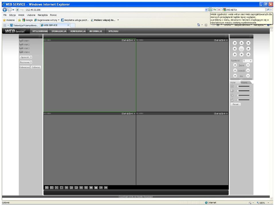The image size is (275, 205).
Task: Switch to Telewizja Przemysłowa browser tab
Action: click(25, 25)
